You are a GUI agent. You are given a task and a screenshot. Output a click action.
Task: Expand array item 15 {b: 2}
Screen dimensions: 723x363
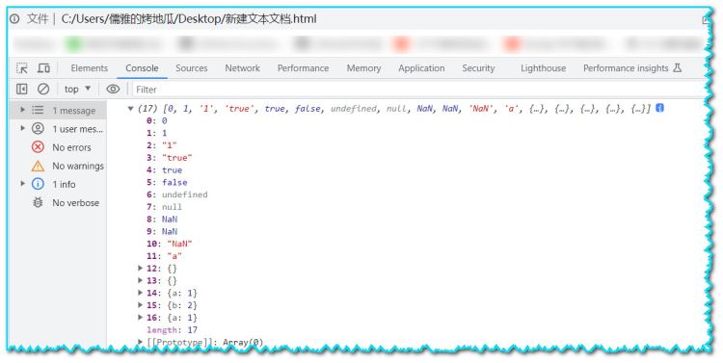coord(140,304)
